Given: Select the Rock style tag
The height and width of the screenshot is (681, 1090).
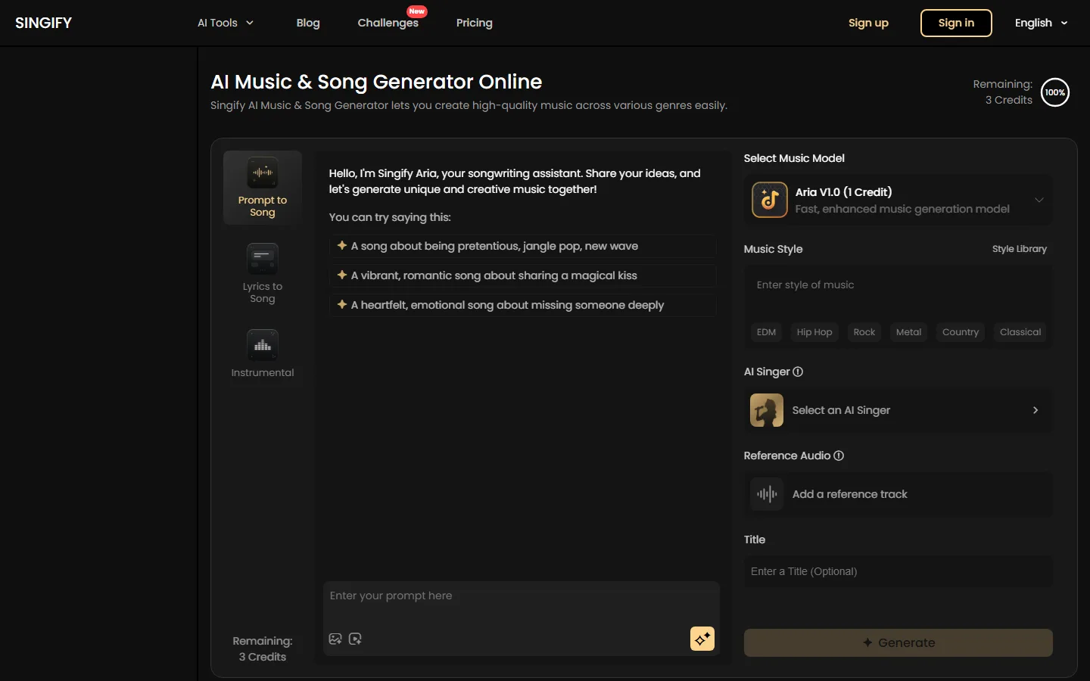Looking at the screenshot, I should point(864,332).
